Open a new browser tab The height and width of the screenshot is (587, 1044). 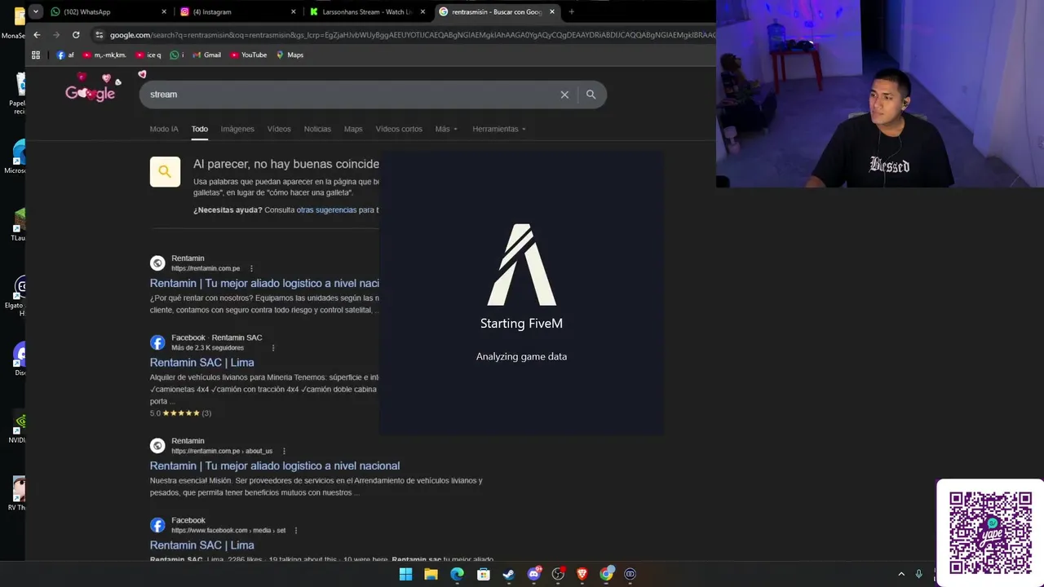(x=571, y=11)
